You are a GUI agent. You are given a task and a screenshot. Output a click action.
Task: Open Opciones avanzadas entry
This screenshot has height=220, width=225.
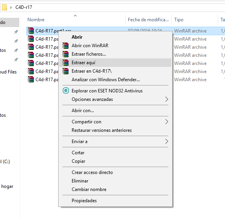pyautogui.click(x=115, y=99)
